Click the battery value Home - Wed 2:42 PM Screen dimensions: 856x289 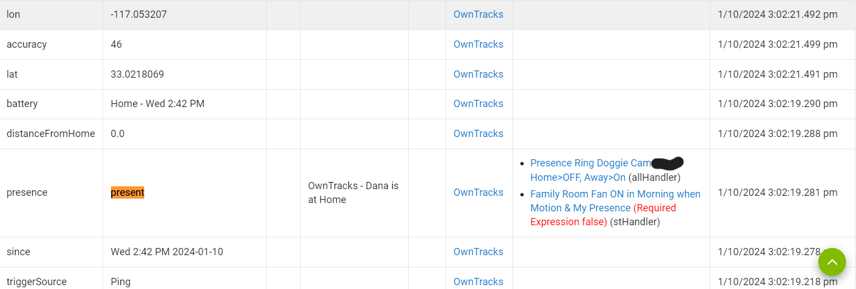pyautogui.click(x=158, y=104)
